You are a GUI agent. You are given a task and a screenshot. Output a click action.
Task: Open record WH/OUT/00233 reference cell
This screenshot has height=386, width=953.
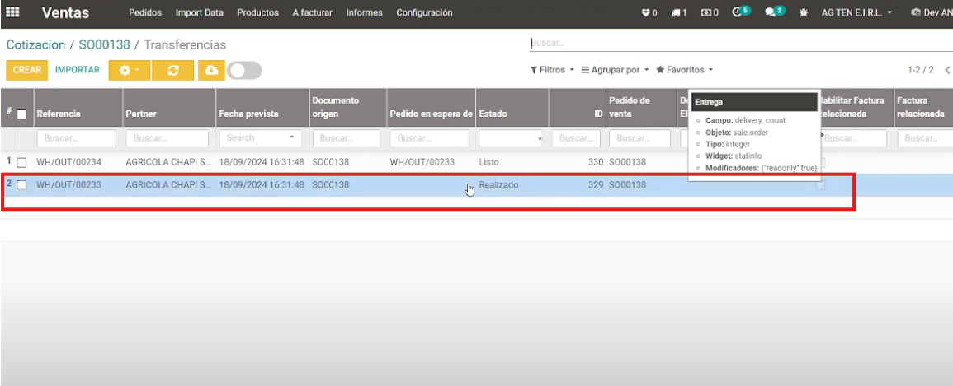click(68, 185)
